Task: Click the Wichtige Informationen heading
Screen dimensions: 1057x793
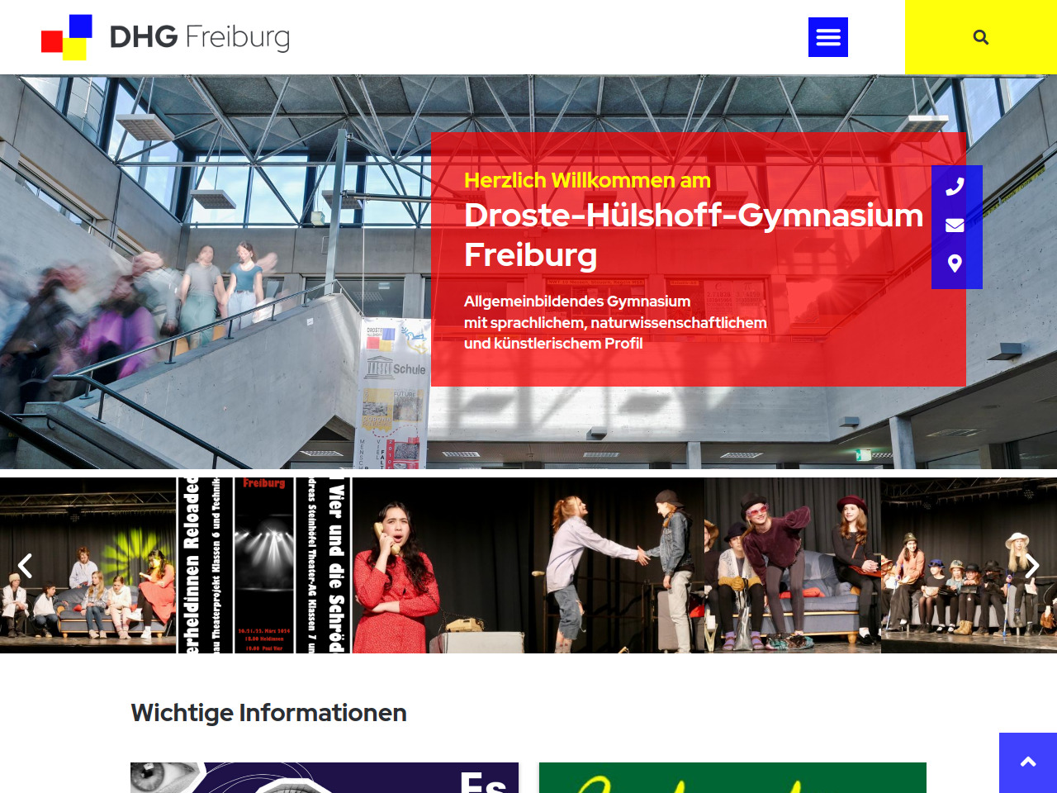Action: (x=268, y=712)
